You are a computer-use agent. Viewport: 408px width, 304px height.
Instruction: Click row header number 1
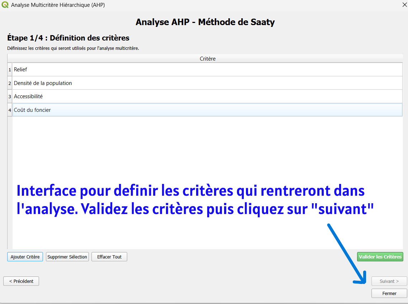pos(10,70)
